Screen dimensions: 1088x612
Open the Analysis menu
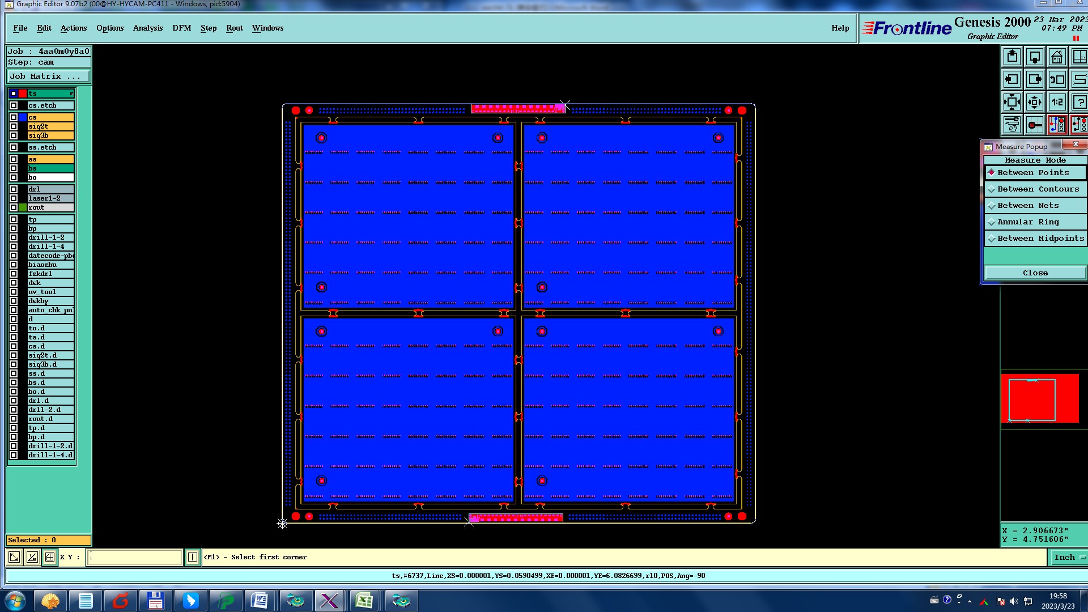(147, 28)
